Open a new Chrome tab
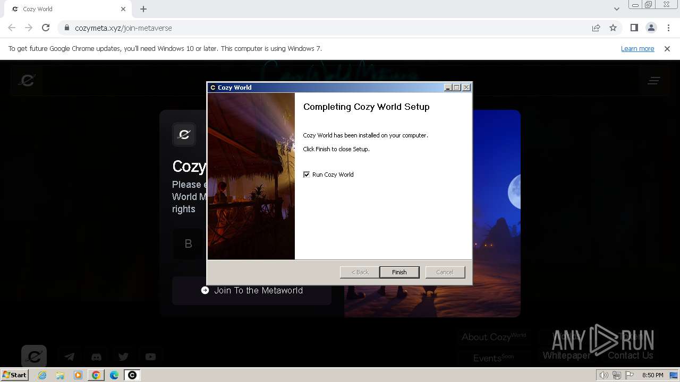Viewport: 680px width, 382px height. click(143, 9)
